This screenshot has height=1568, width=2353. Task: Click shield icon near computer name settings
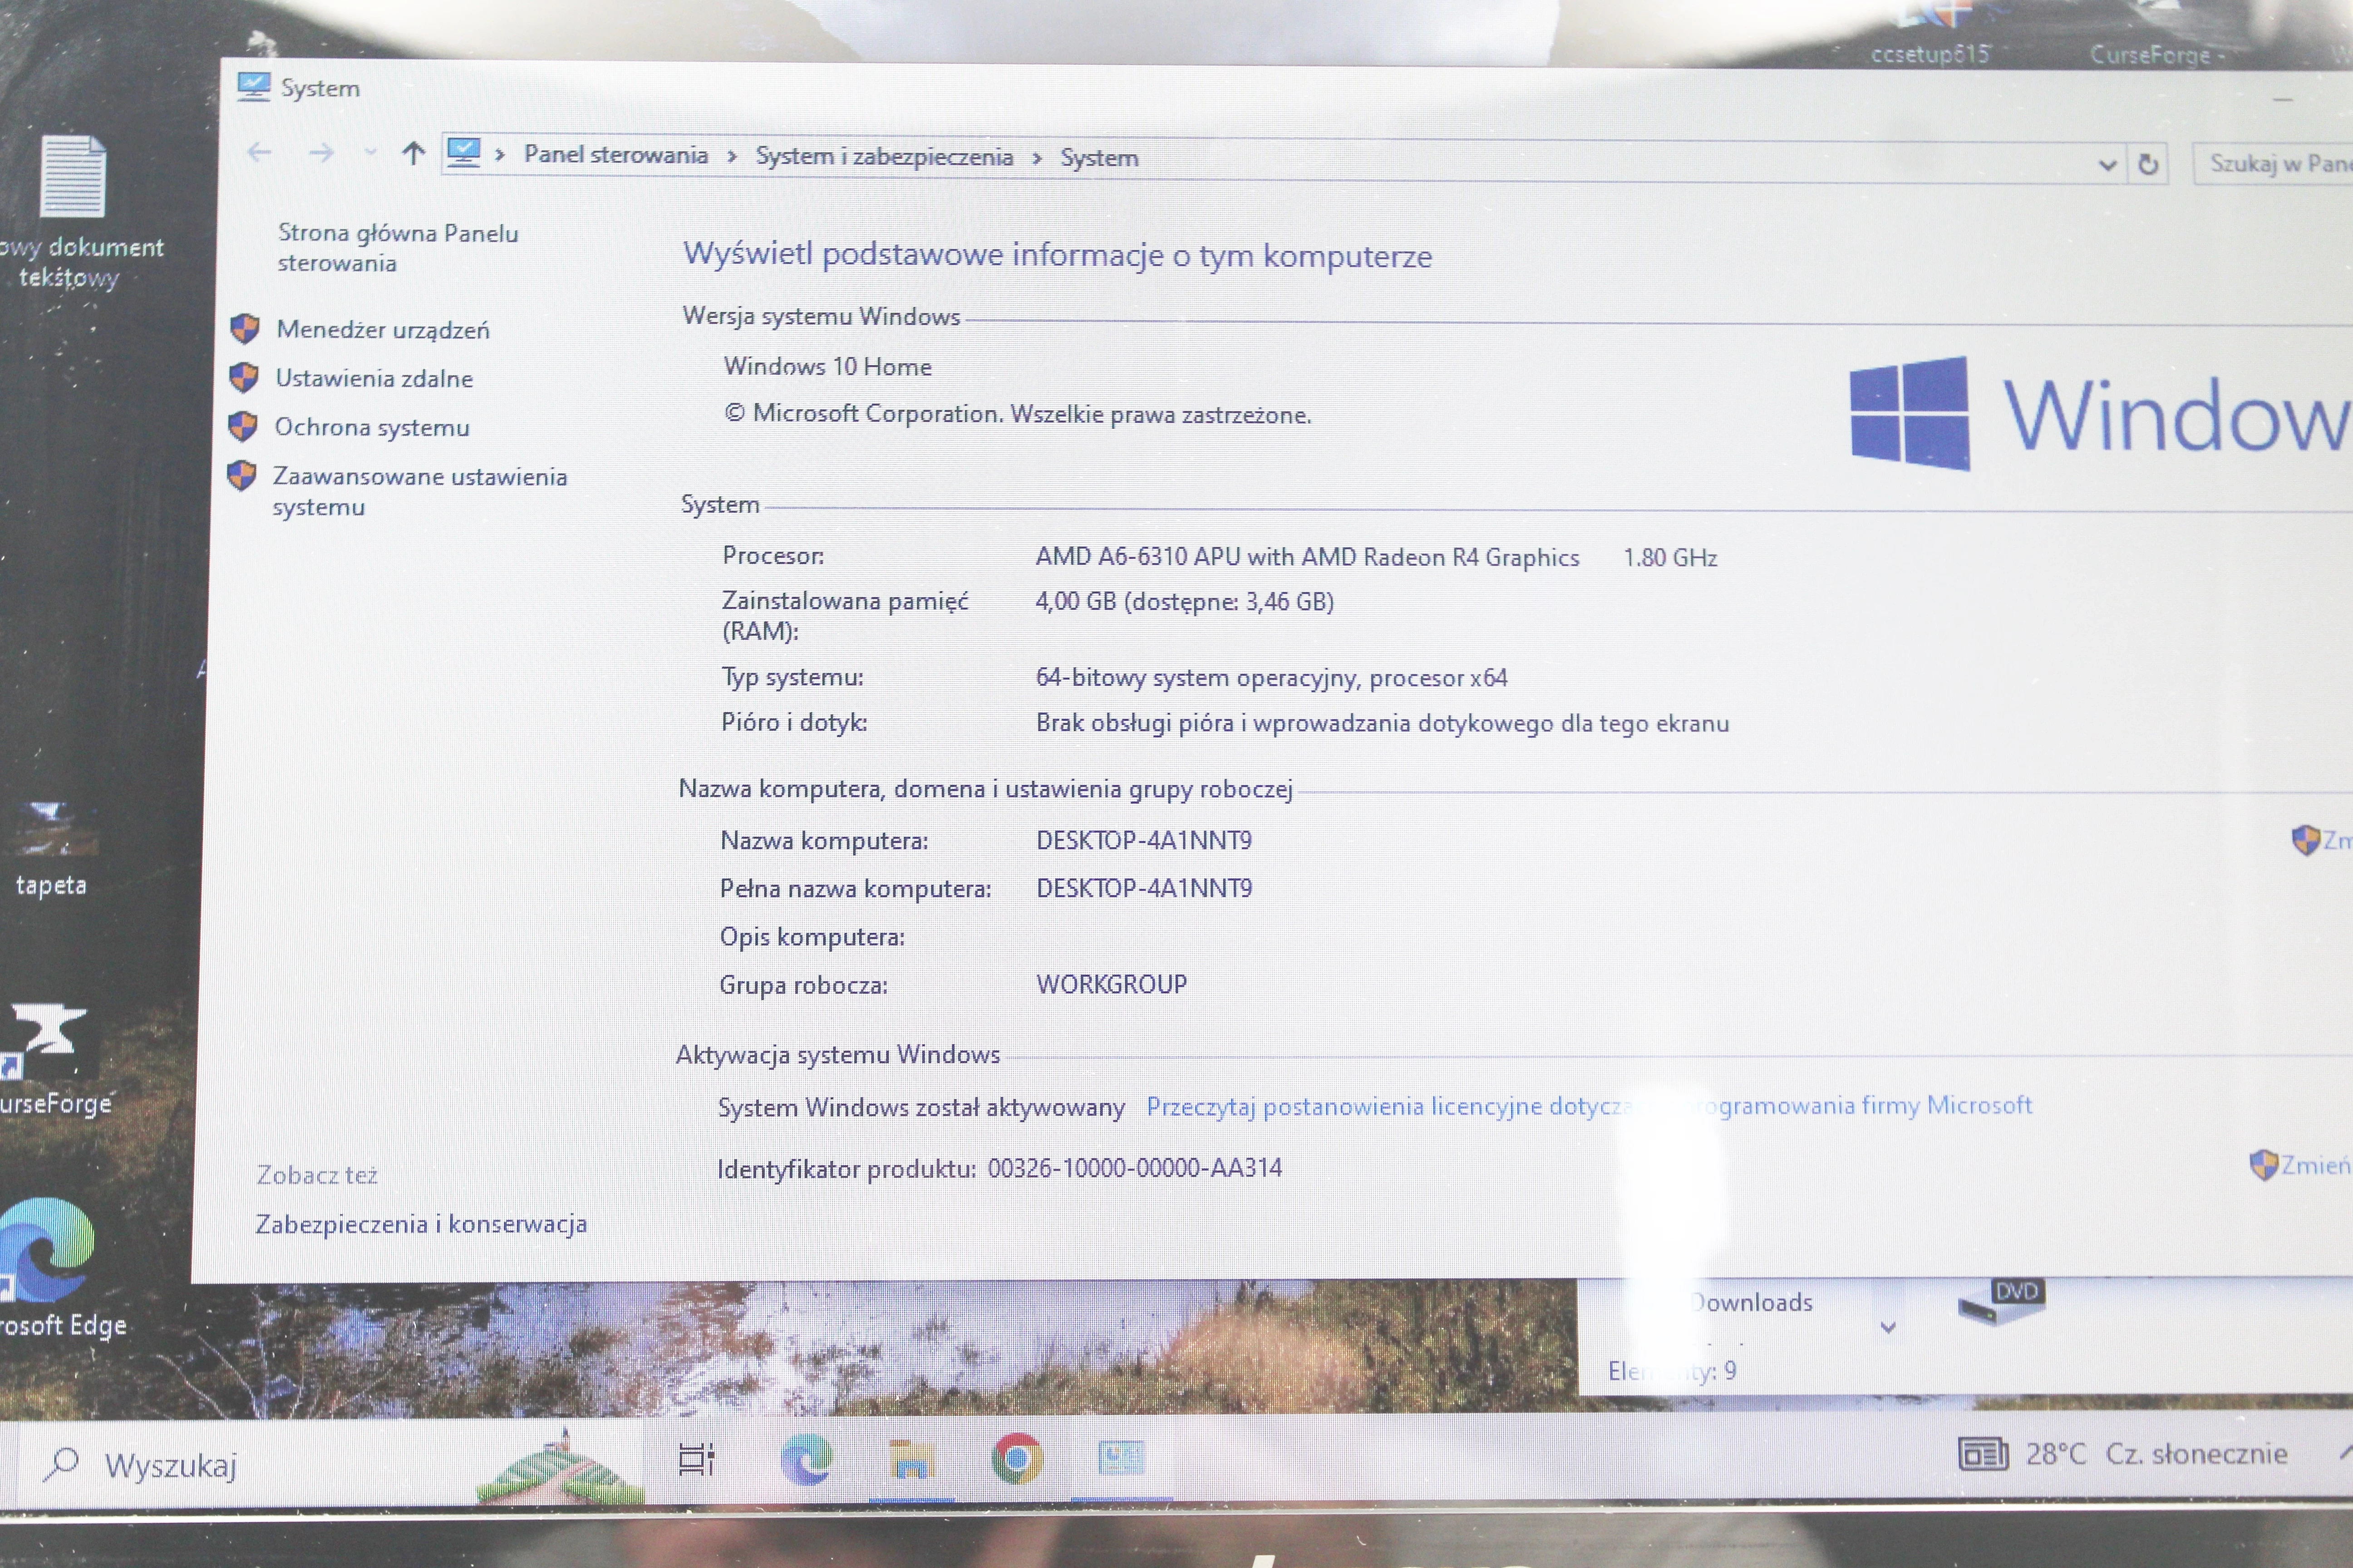pos(2305,840)
